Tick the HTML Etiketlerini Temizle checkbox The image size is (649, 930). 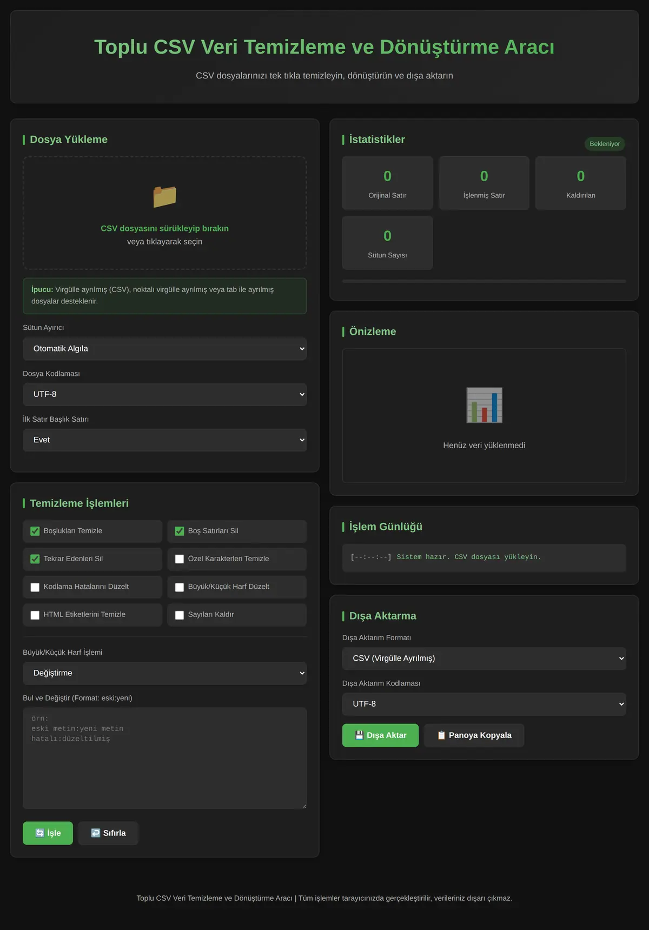coord(35,615)
